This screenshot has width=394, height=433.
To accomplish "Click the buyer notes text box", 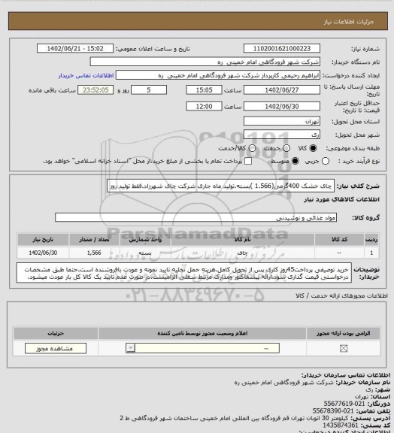I will [184, 273].
